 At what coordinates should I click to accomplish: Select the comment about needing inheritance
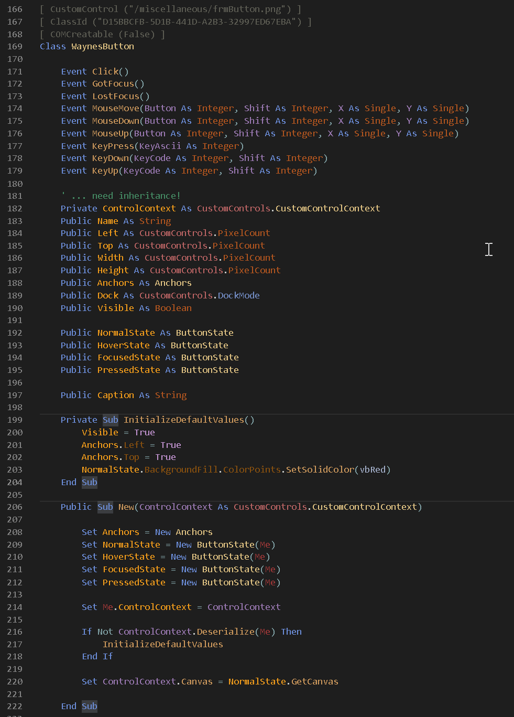(121, 195)
